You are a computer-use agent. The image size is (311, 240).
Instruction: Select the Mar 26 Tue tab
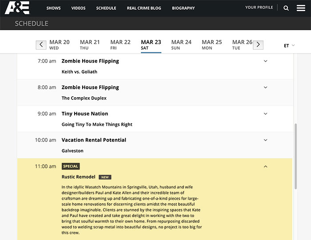(242, 45)
